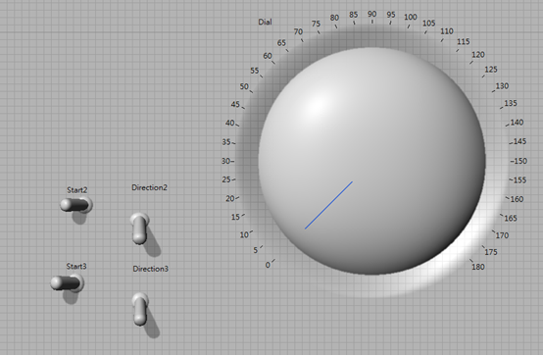Set the dial to the 90 mark
Screen dimensions: 543x356
coord(371,14)
